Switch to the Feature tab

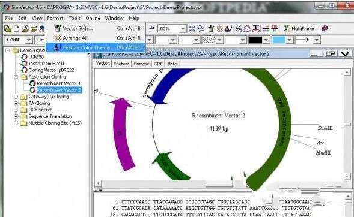click(x=121, y=64)
